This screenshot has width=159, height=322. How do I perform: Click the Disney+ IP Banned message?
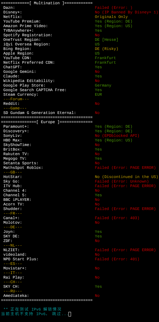coord(126,12)
